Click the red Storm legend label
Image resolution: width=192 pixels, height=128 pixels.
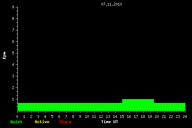pos(65,122)
